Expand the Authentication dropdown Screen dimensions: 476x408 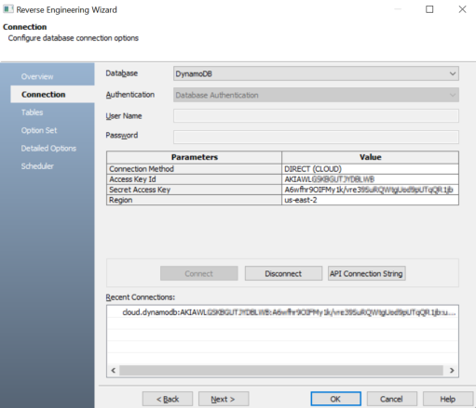point(316,95)
